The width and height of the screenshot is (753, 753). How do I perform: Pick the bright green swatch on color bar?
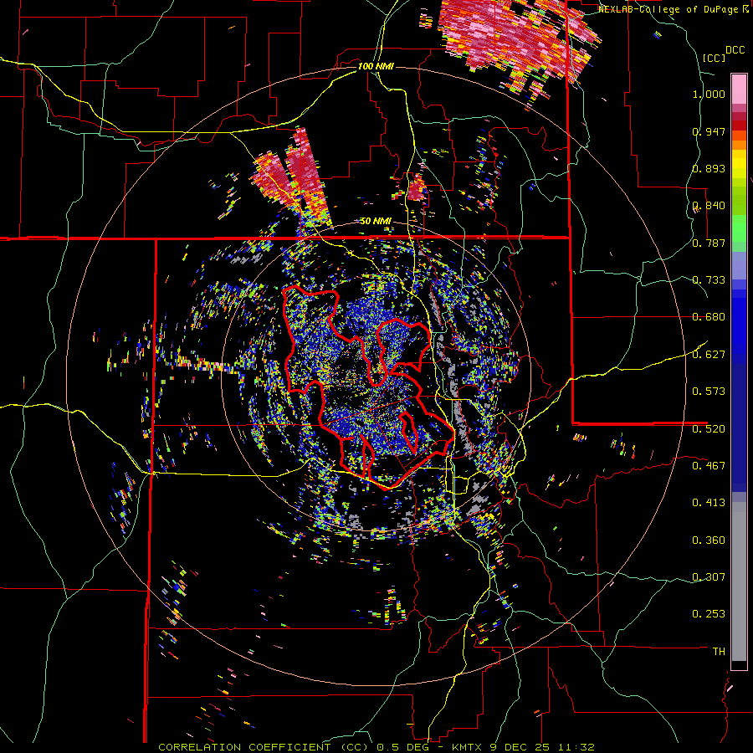point(739,228)
